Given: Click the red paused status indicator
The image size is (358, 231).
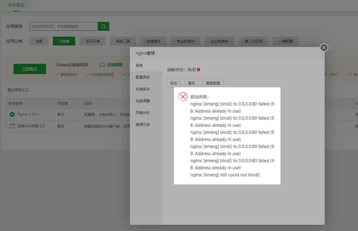Looking at the screenshot, I should 199,70.
